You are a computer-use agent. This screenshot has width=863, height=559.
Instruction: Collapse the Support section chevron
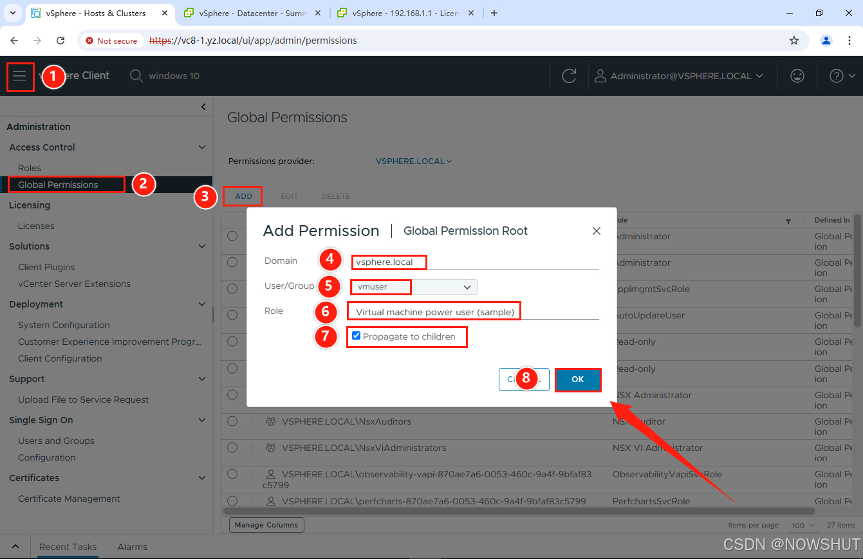[x=202, y=379]
